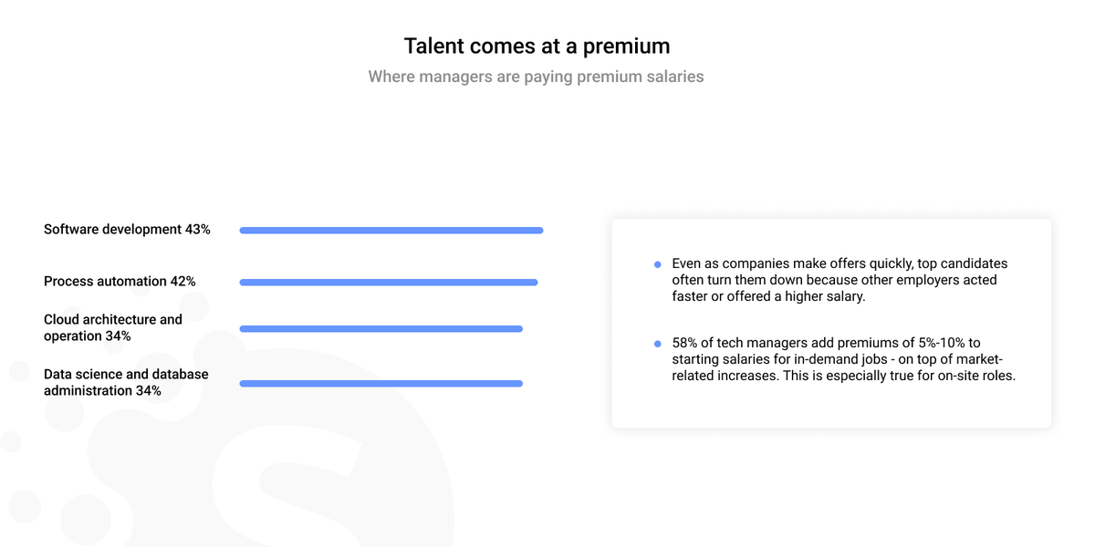Select the Data science and database administration label
Screen dimensions: 1095x547
pyautogui.click(x=126, y=382)
